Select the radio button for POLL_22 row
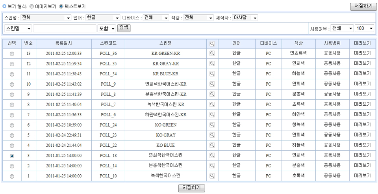378x194 pixels. tap(12, 146)
